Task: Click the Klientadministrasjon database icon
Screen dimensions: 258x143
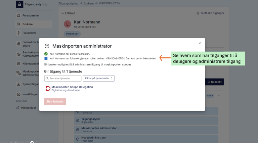Action: click(18, 63)
